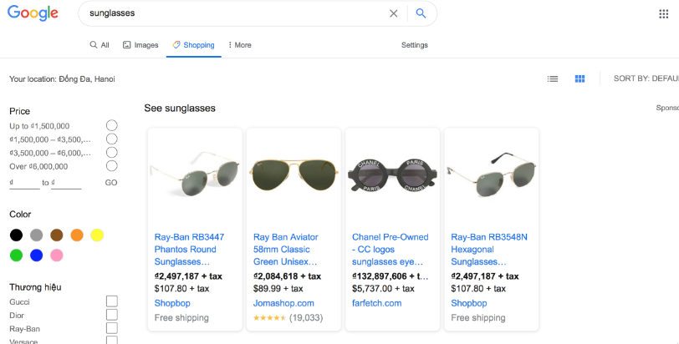This screenshot has width=679, height=344.
Task: Open the All results tab
Action: click(100, 45)
